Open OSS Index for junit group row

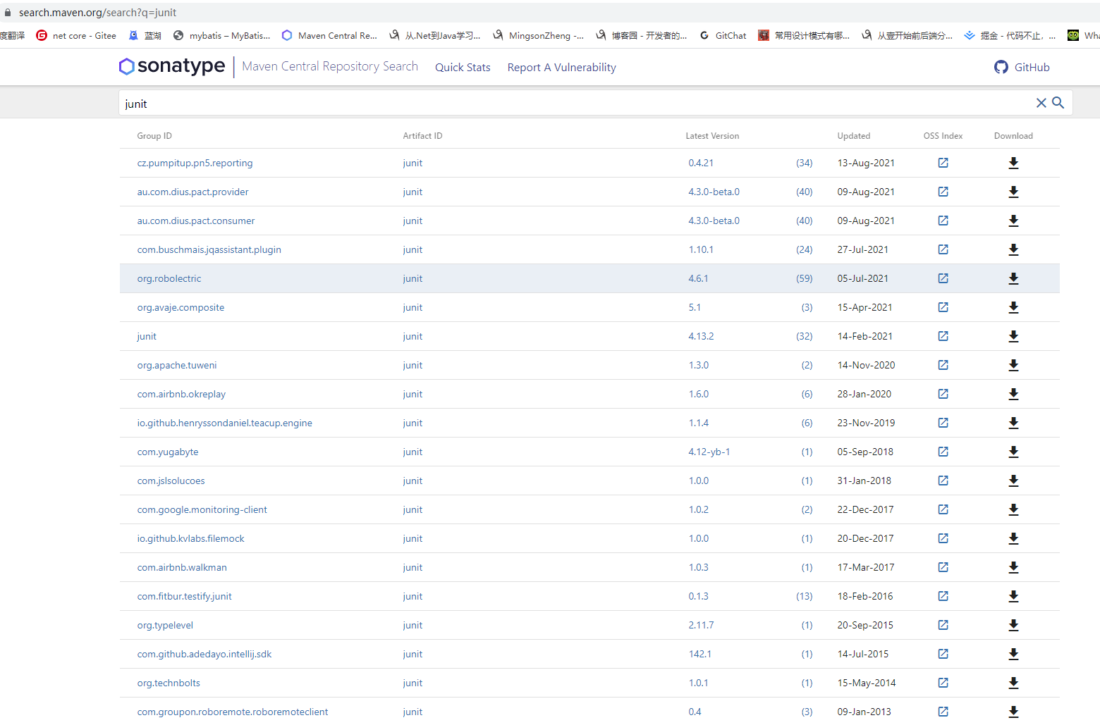pos(943,336)
